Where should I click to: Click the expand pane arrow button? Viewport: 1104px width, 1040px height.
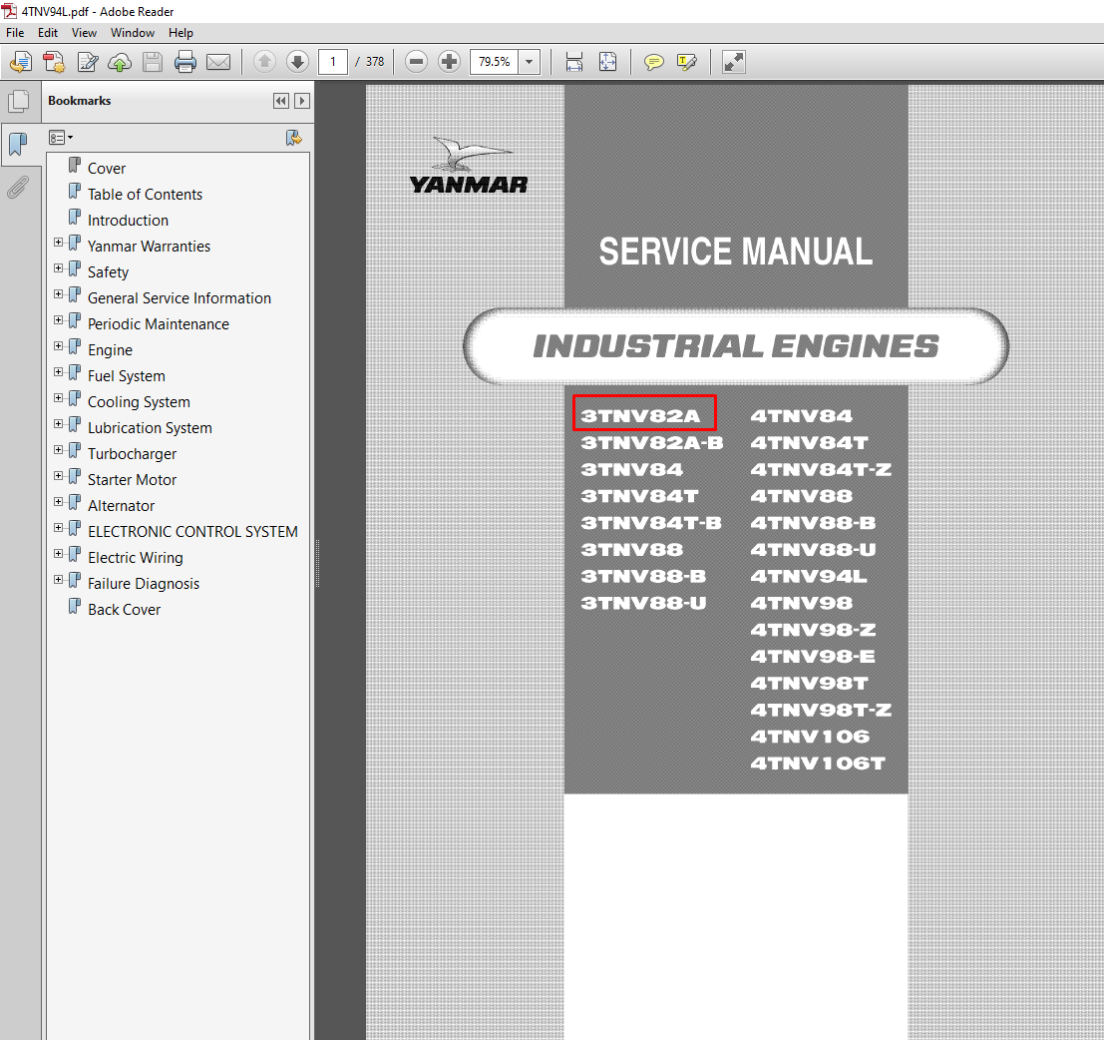tap(302, 101)
